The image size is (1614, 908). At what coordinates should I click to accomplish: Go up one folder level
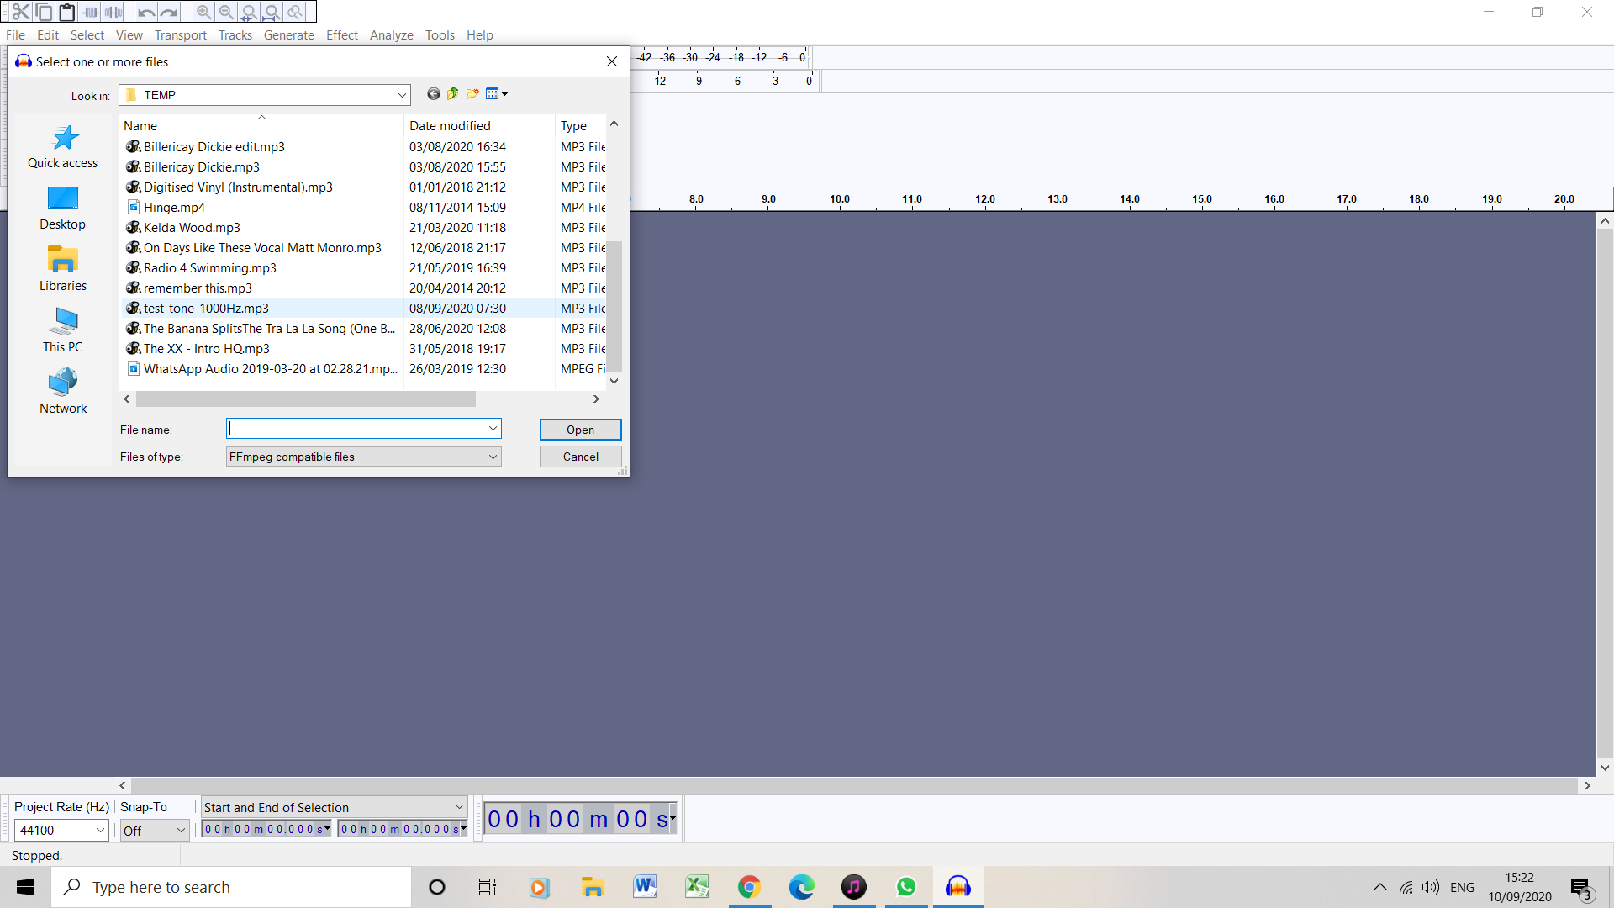[x=452, y=94]
